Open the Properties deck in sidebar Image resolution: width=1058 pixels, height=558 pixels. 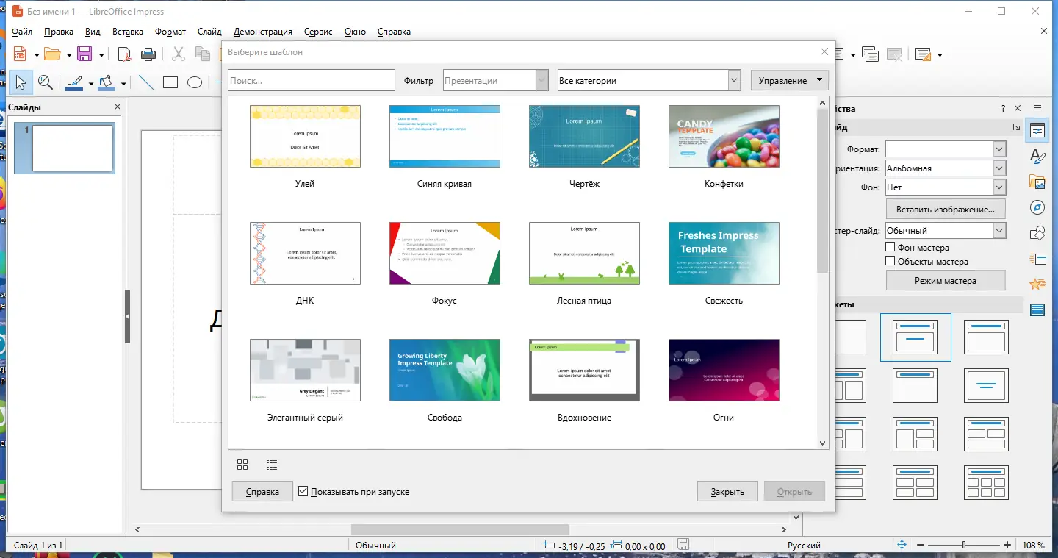(1037, 131)
